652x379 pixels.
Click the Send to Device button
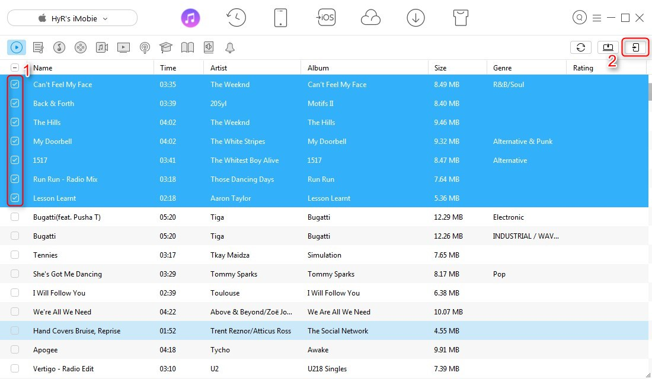(635, 47)
